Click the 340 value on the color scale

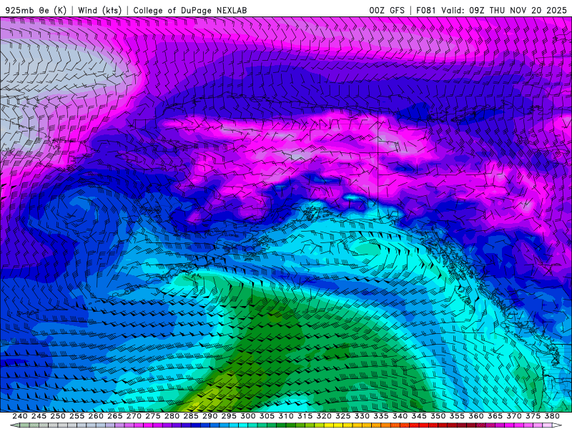click(x=400, y=416)
